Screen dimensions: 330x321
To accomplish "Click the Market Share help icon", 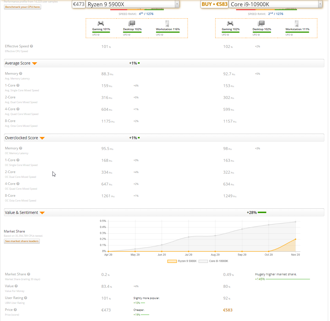I will pos(28,274).
